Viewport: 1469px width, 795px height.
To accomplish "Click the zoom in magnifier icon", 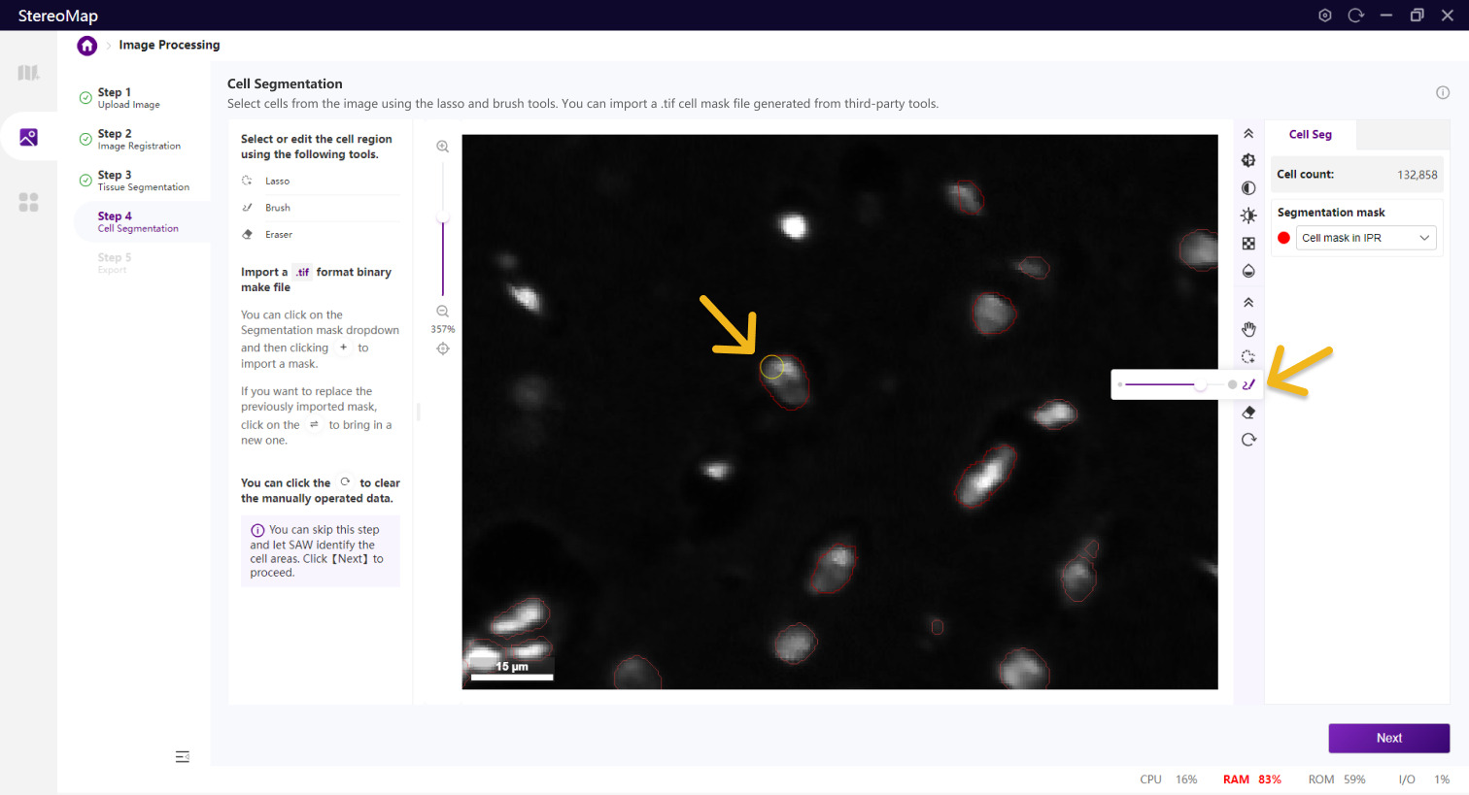I will 443,147.
